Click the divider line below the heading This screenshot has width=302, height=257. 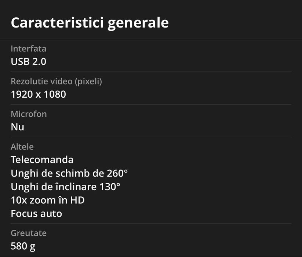click(x=151, y=39)
